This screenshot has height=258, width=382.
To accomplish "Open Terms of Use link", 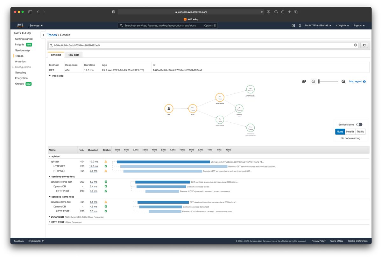I will click(336, 241).
